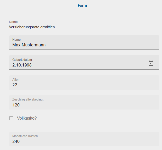Click the "Max Mustermann" text value
Screen dimensions: 162x150
point(29,45)
